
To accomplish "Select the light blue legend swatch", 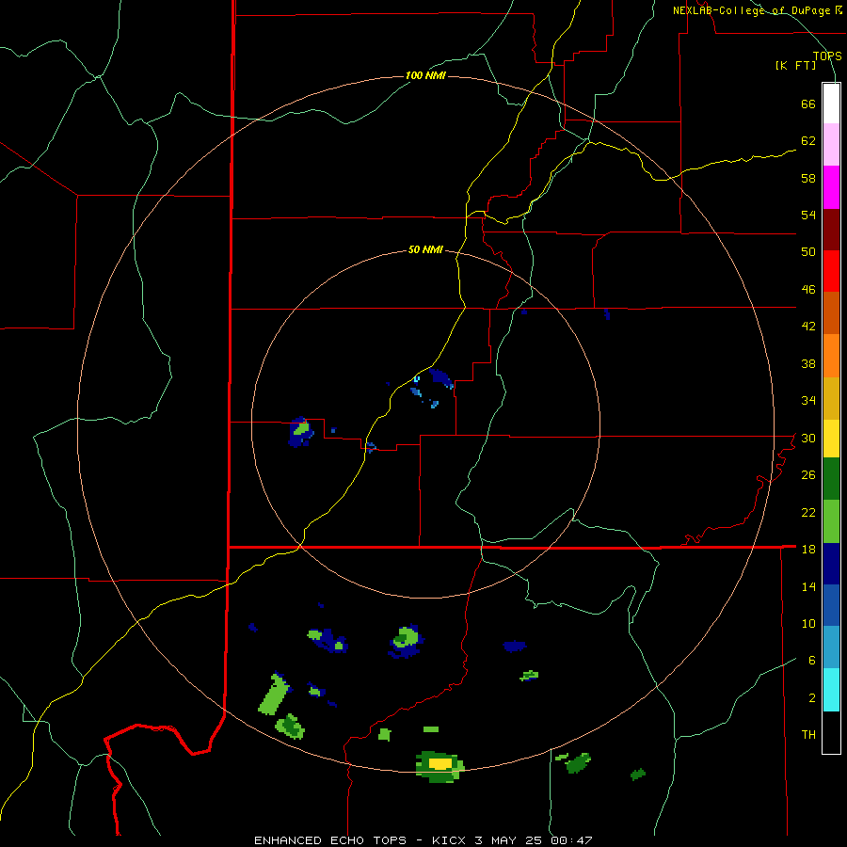I will [x=831, y=647].
